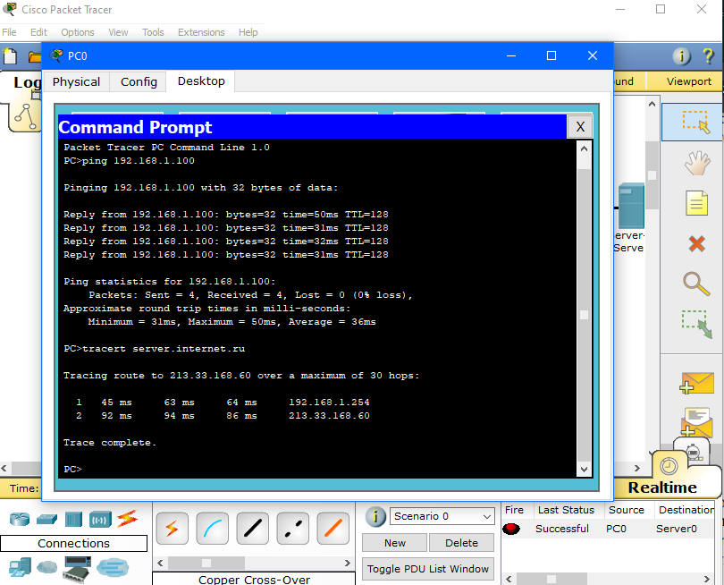Click the Source column header

coord(626,510)
